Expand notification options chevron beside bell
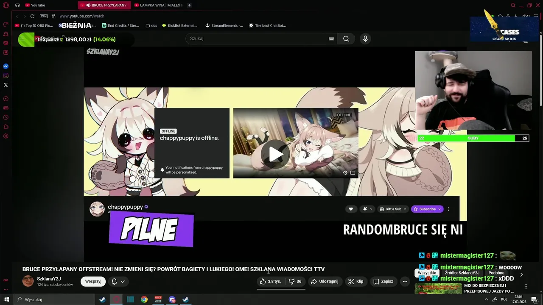The height and width of the screenshot is (305, 543). 123,281
